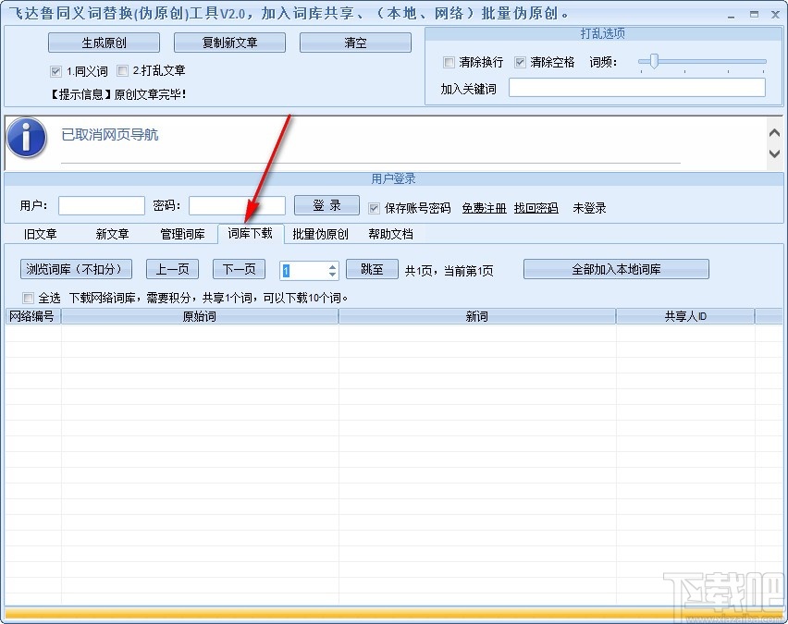Enable the 2.打乱文章 checkbox

coord(122,71)
